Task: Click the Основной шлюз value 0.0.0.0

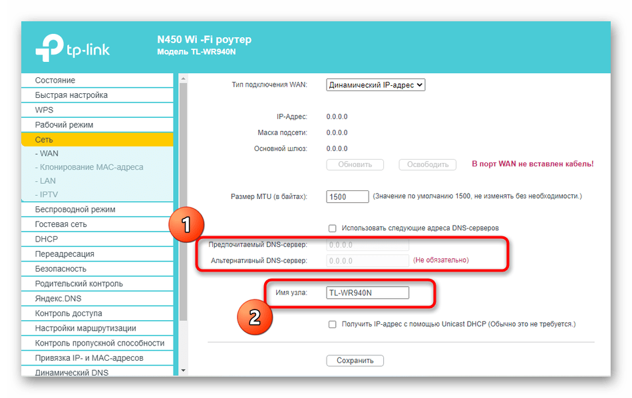Action: (x=337, y=149)
